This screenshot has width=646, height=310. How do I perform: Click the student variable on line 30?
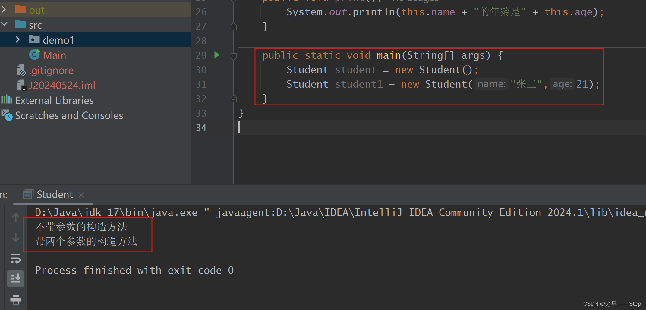[x=356, y=70]
